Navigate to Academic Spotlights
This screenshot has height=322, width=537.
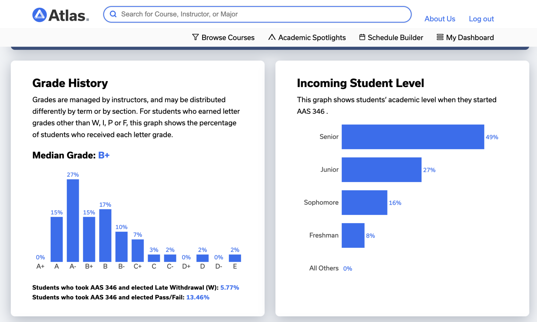click(x=311, y=37)
